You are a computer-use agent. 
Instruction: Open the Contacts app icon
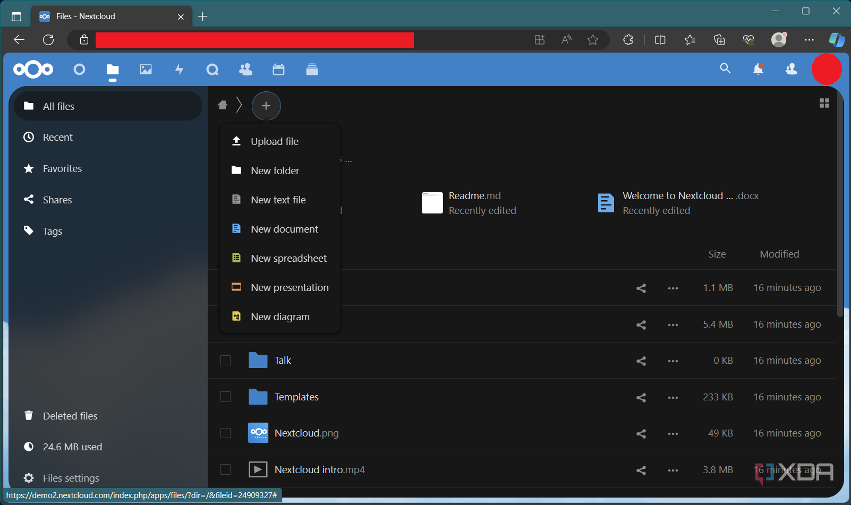click(245, 70)
